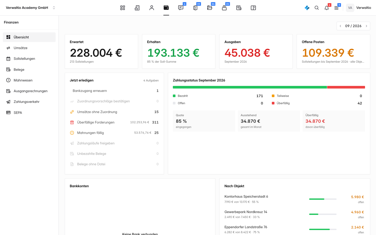
Task: Open the Erwartet 228.004 € card
Action: (x=101, y=51)
